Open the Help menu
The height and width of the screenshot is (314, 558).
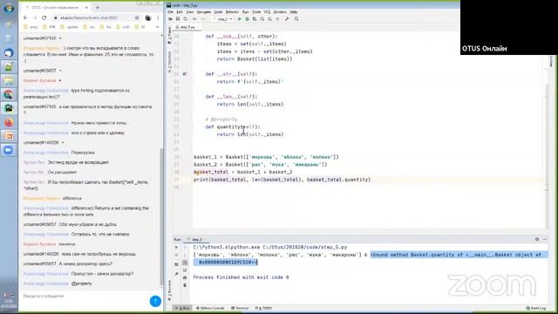[x=293, y=11]
